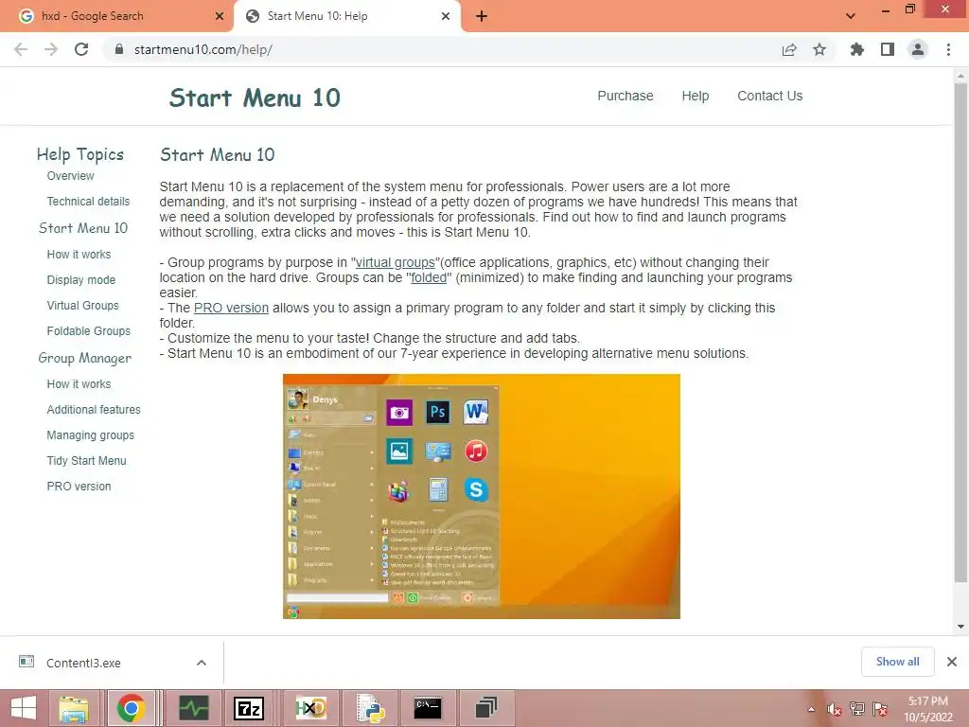Screen dimensions: 969x727
Task: Open Python file taskbar icon
Action: click(371, 708)
